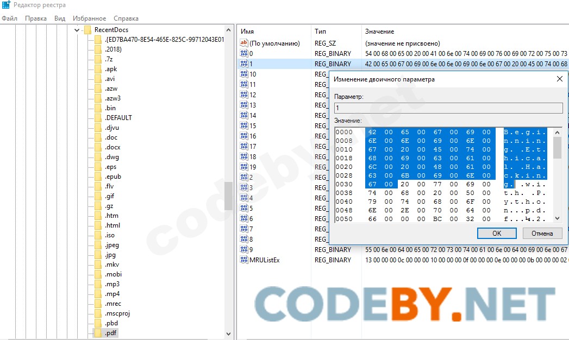This screenshot has width=569, height=340.
Task: Select the .mscproj tree key
Action: coord(117,313)
